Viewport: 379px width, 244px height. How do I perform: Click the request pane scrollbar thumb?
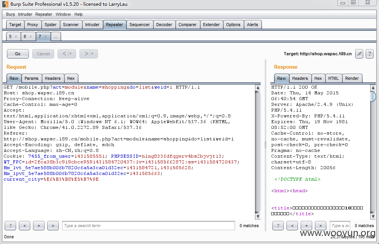pyautogui.click(x=258, y=152)
